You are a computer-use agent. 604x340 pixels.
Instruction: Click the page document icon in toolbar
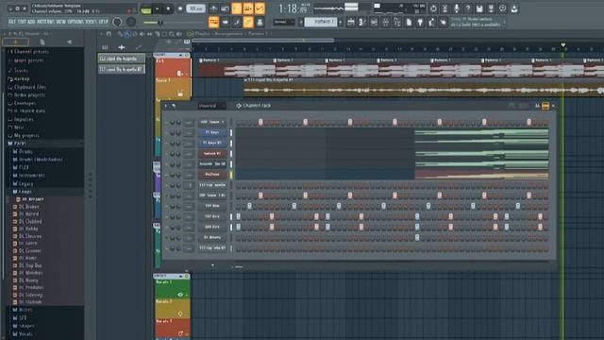(x=409, y=23)
